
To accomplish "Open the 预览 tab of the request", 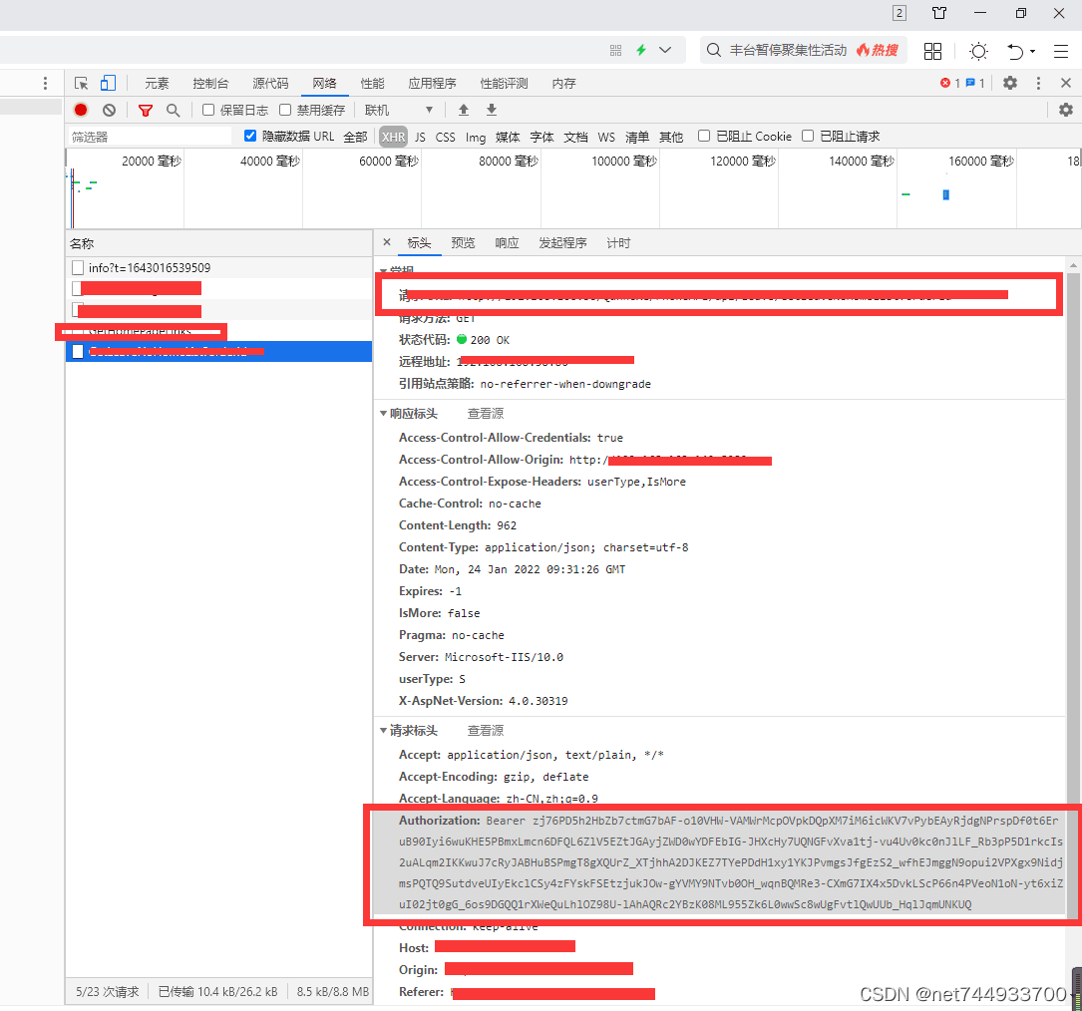I will 463,242.
